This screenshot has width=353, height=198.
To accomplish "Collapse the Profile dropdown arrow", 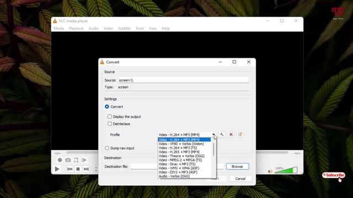I will (x=213, y=135).
